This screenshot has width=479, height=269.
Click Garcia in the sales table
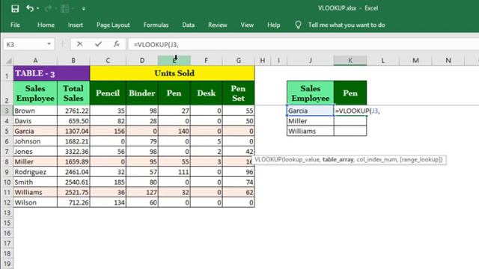point(35,132)
